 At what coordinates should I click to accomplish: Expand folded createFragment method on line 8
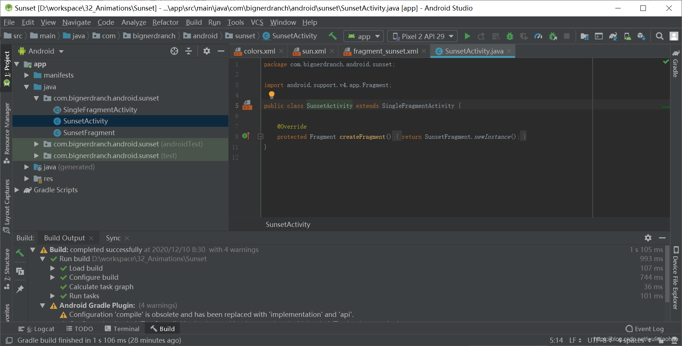tap(260, 137)
